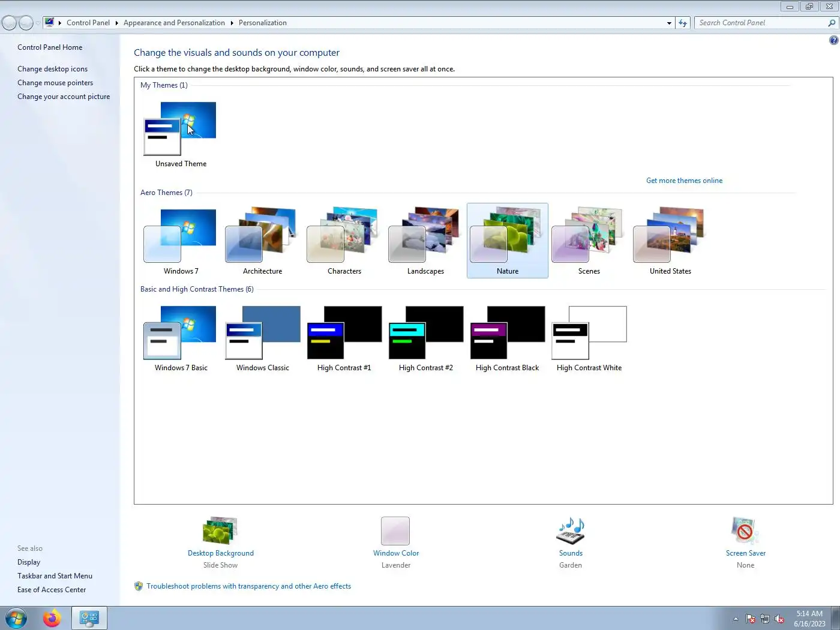840x630 pixels.
Task: Click Control Panel in breadcrumb
Action: (x=88, y=23)
